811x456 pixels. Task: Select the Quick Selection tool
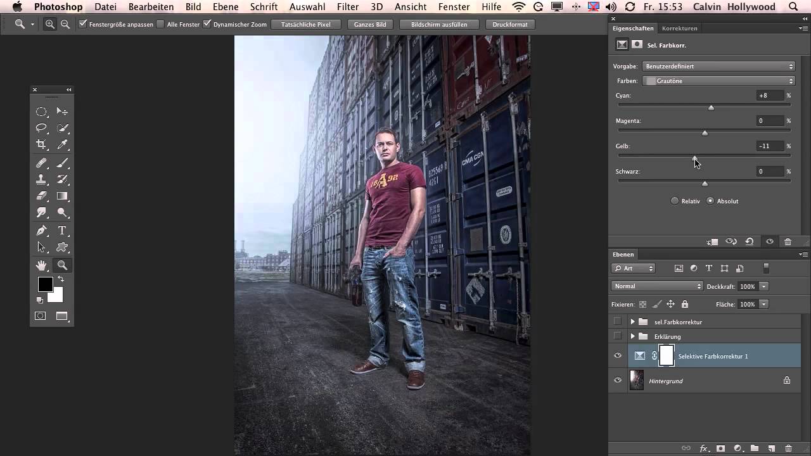[62, 128]
